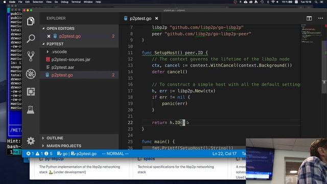Click the Bluetooth icon in menu bar
Viewport: 327px width, 184px height.
tap(268, 2)
